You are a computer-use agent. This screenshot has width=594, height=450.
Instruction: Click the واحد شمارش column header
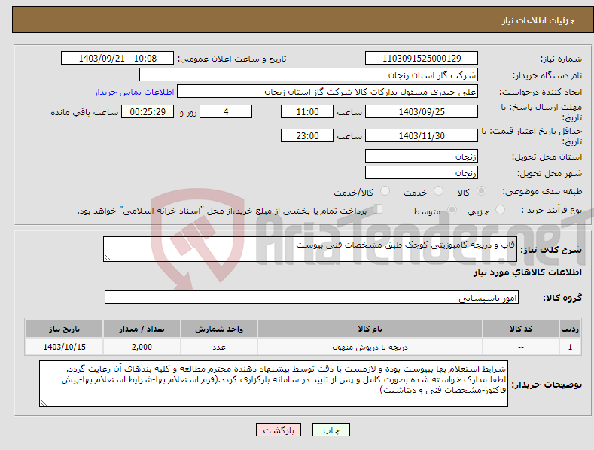pos(219,329)
